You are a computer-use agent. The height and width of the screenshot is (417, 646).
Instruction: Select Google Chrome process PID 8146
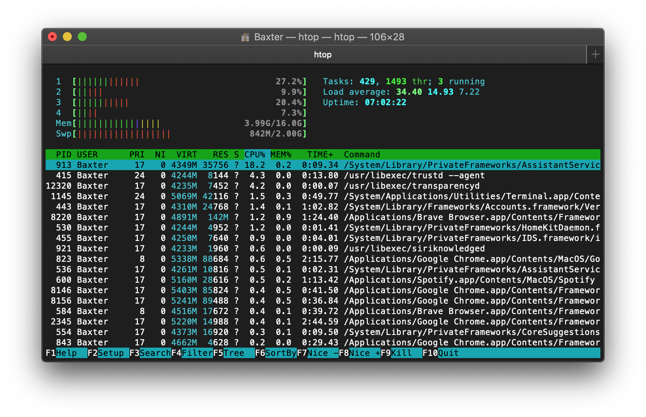[x=323, y=290]
